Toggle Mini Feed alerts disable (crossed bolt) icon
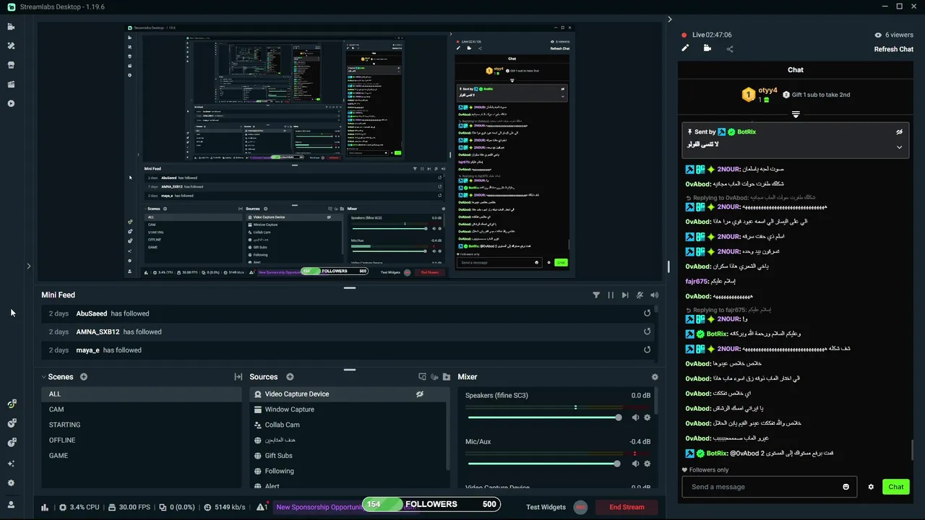Viewport: 925px width, 520px height. point(640,295)
